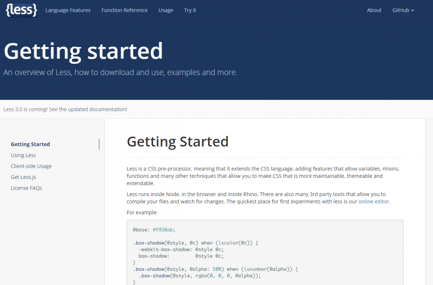Expand the GitHub dropdown menu

403,10
